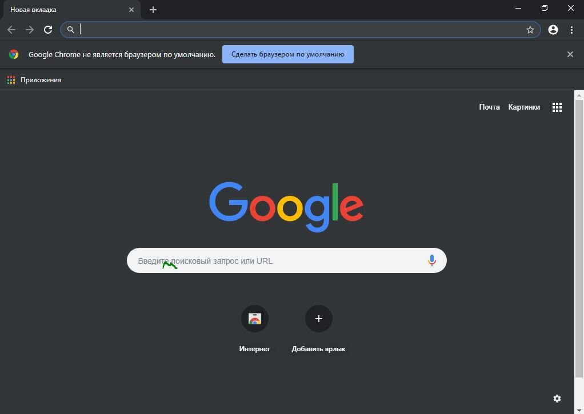
Task: Start voice search with the microphone
Action: coord(431,260)
